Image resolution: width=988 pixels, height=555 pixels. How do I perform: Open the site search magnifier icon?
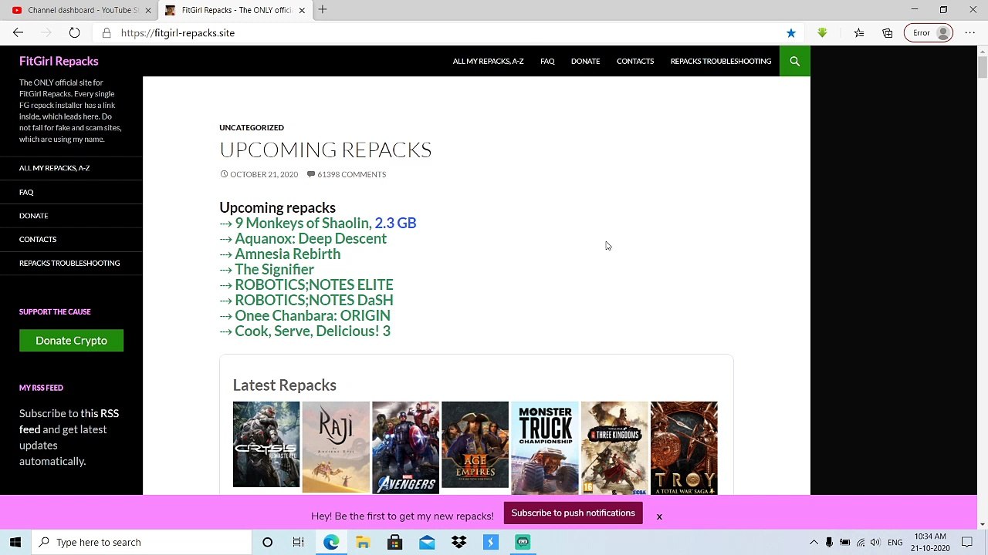click(795, 61)
